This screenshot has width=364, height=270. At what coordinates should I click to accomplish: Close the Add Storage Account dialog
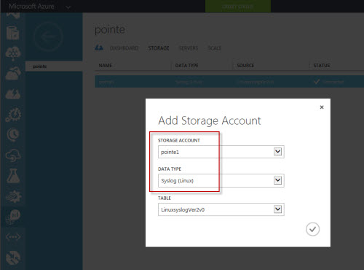pos(322,107)
